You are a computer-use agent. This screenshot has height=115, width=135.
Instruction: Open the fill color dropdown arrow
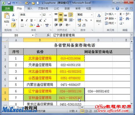pos(34,25)
